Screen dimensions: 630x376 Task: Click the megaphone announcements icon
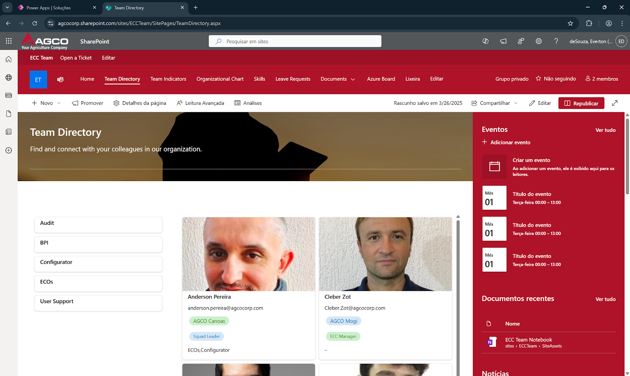(x=503, y=41)
